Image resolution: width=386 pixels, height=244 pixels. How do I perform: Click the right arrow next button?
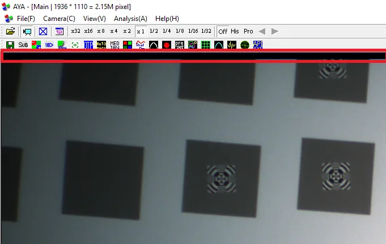pos(275,31)
